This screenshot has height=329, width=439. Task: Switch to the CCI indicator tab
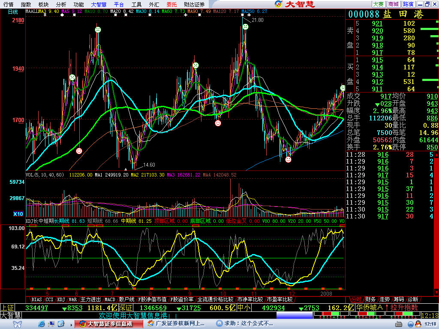coord(50,299)
